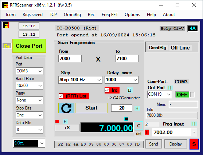Image resolution: width=203 pixels, height=155 pixels.
Task: Click the H help next to 20 field
Action: [137, 108]
